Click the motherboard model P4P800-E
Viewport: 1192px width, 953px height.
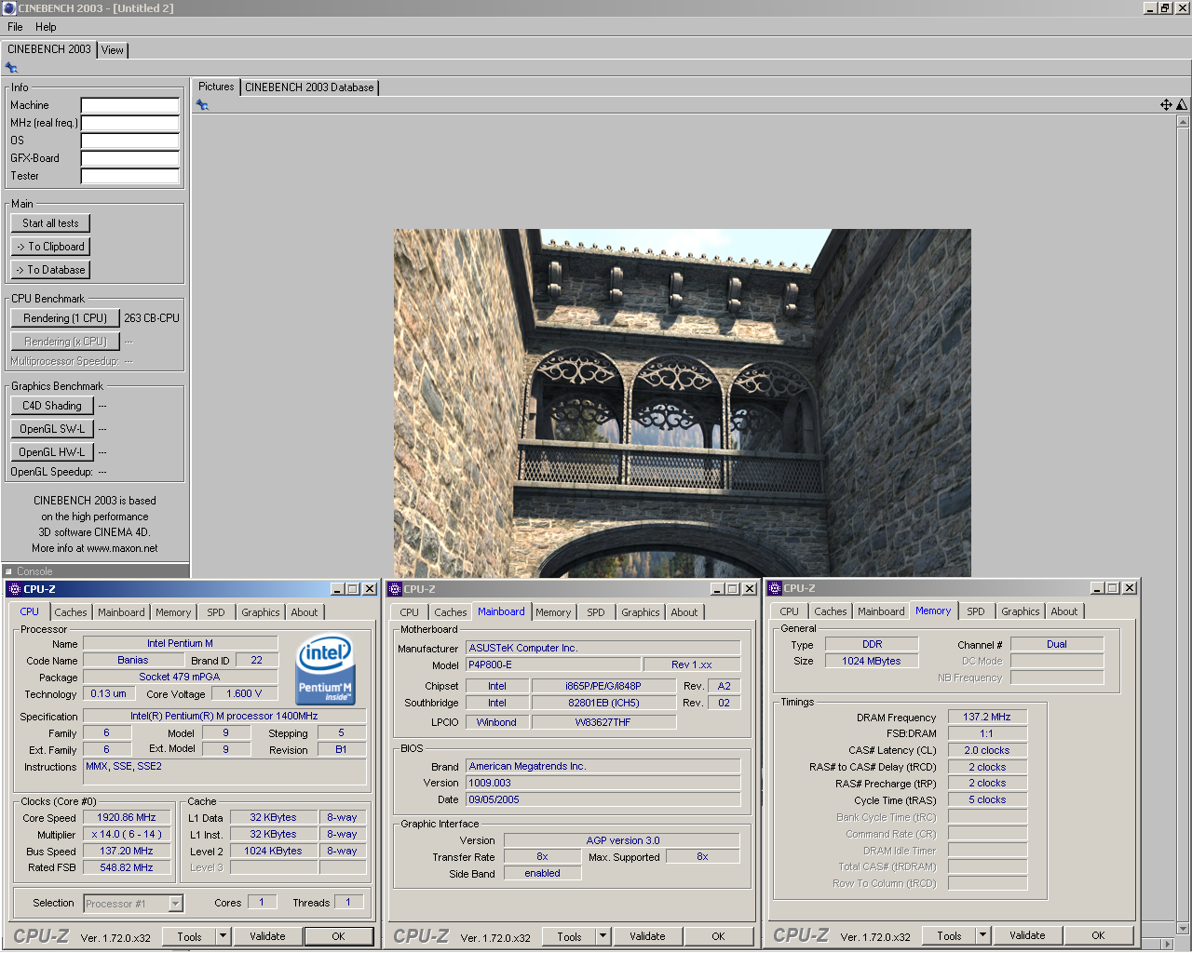[553, 664]
